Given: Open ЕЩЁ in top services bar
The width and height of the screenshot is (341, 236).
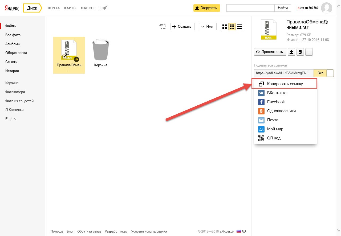Looking at the screenshot, I should [x=103, y=8].
